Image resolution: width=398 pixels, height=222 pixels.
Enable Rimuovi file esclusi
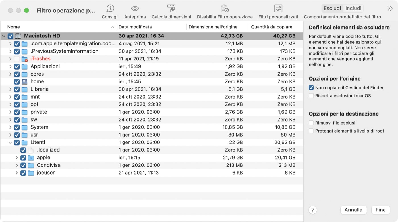[x=311, y=123]
